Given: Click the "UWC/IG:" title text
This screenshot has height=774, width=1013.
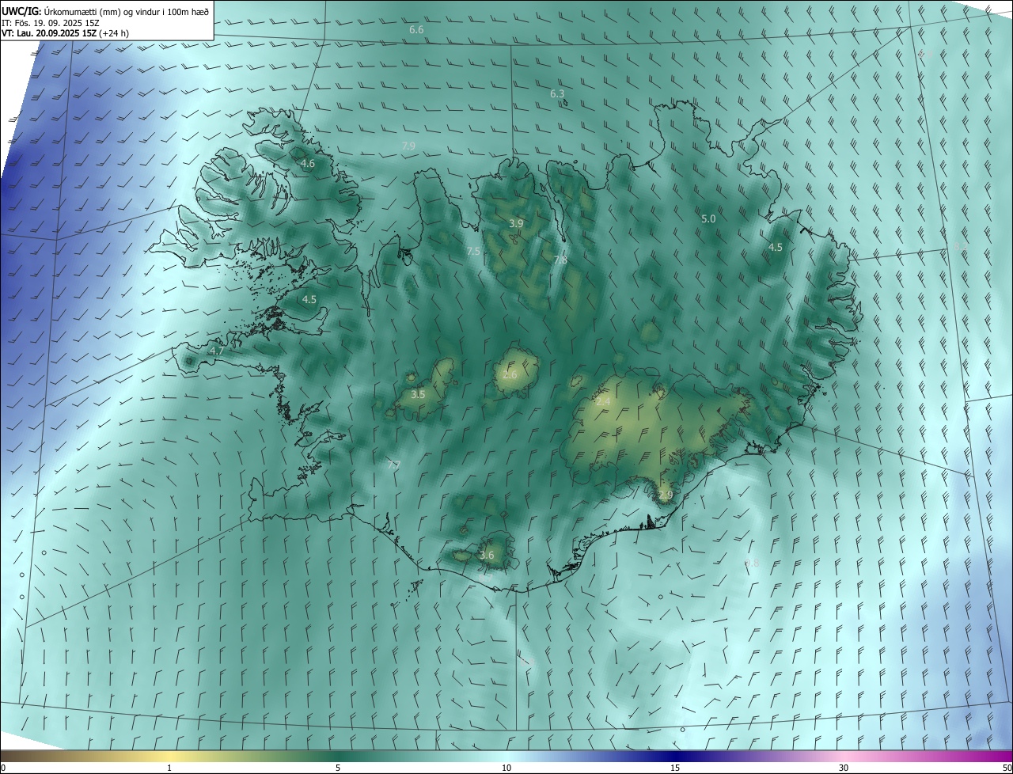Looking at the screenshot, I should tap(21, 10).
